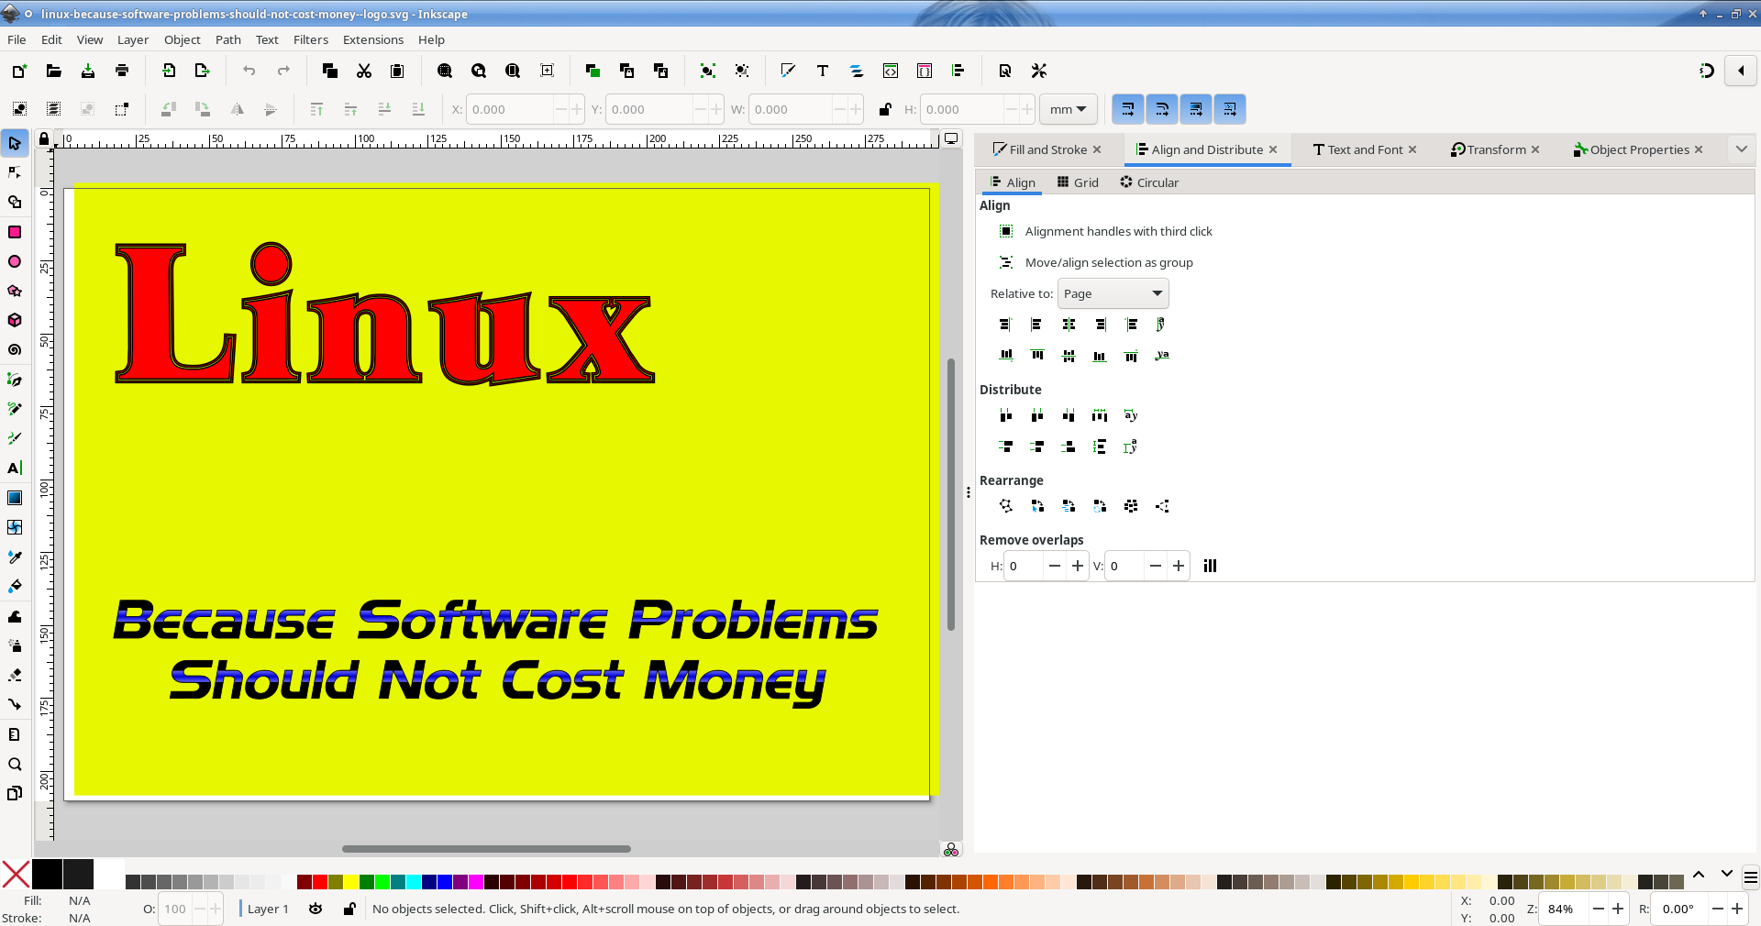Toggle Alignment handles with third click
Image resolution: width=1761 pixels, height=926 pixels.
pos(1105,231)
